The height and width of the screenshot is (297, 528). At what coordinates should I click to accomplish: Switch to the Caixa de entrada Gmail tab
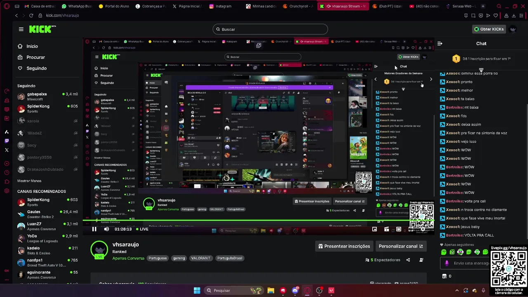[40, 6]
